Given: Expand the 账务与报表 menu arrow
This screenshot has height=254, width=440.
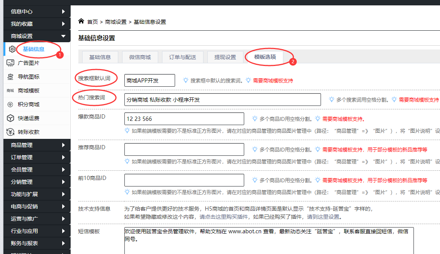Looking at the screenshot, I should tap(63, 243).
